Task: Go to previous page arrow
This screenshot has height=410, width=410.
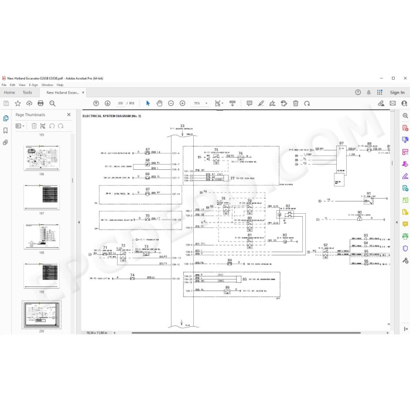Action: pos(96,103)
